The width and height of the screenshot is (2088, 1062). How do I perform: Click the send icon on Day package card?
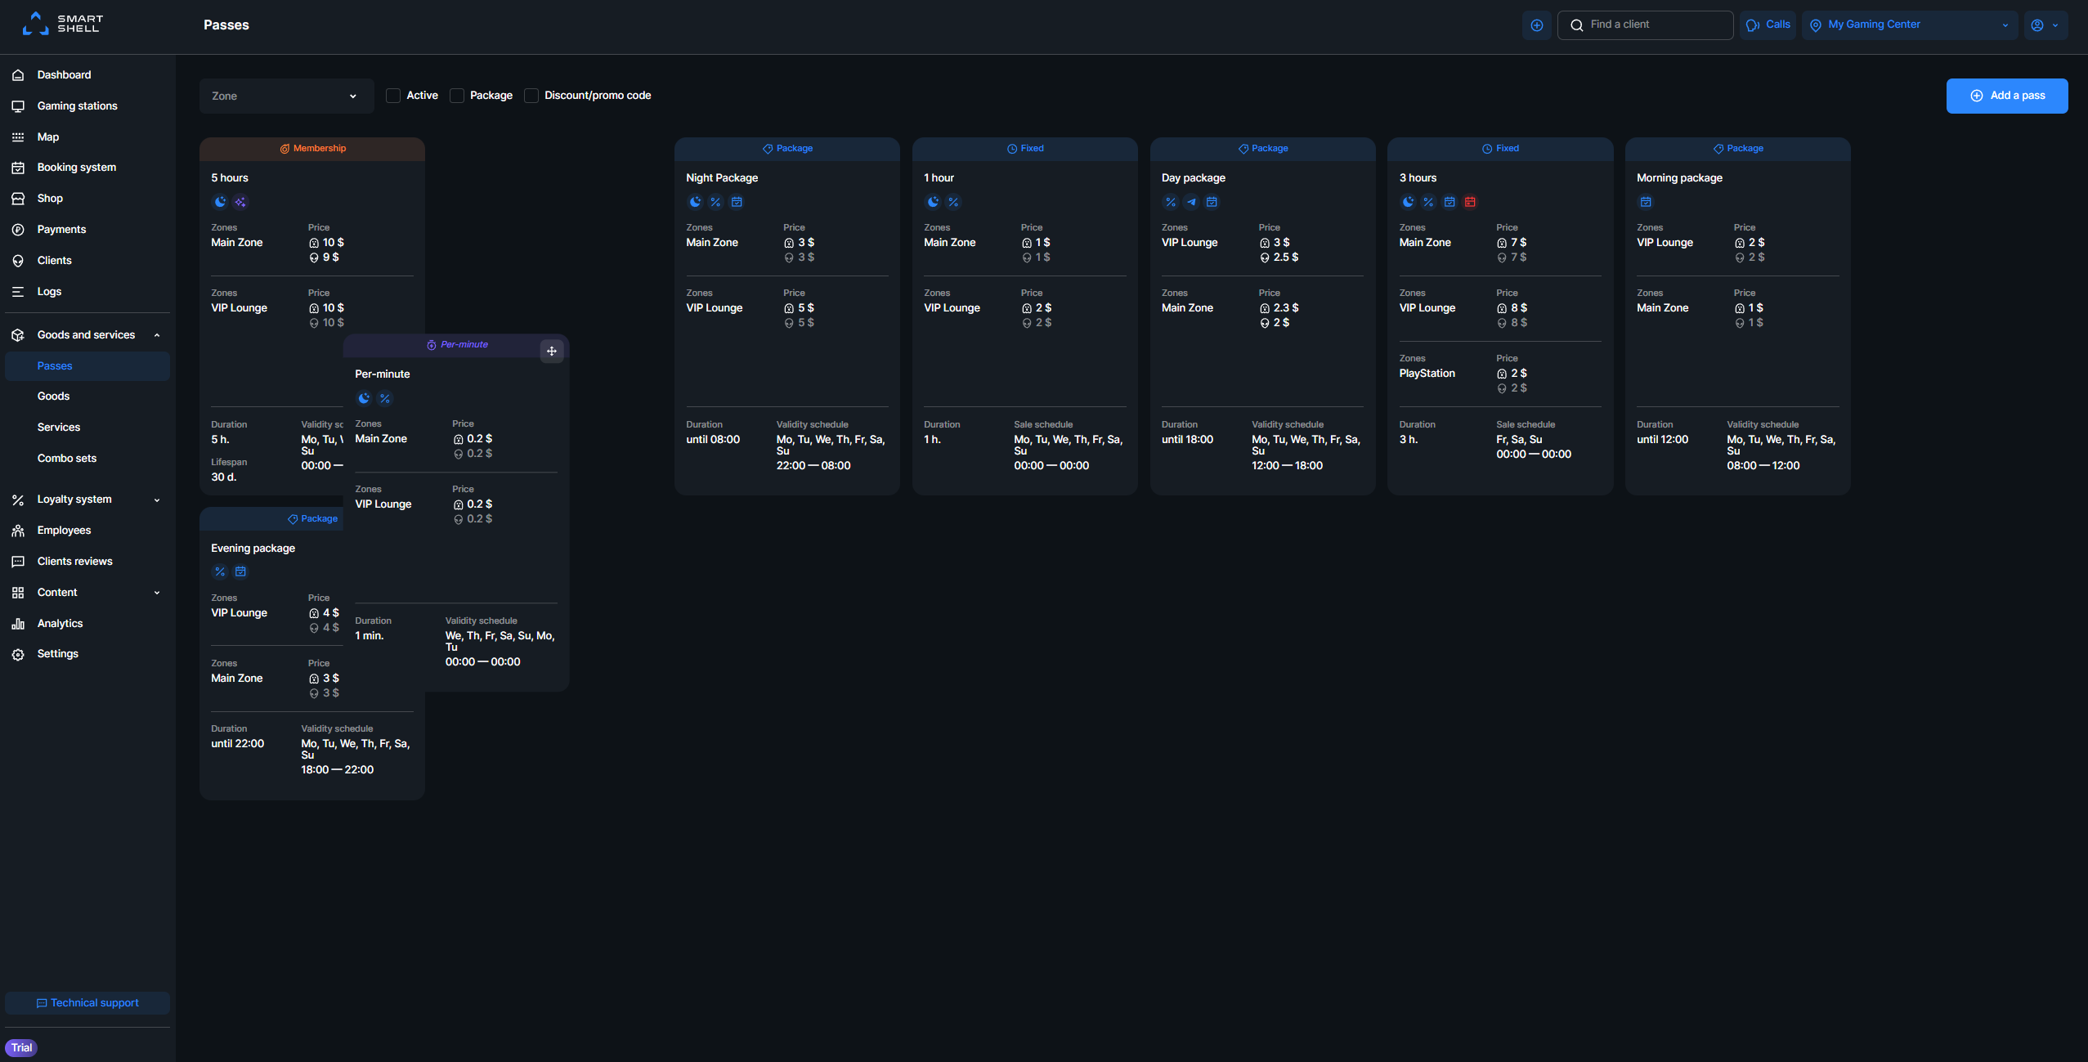pos(1191,202)
